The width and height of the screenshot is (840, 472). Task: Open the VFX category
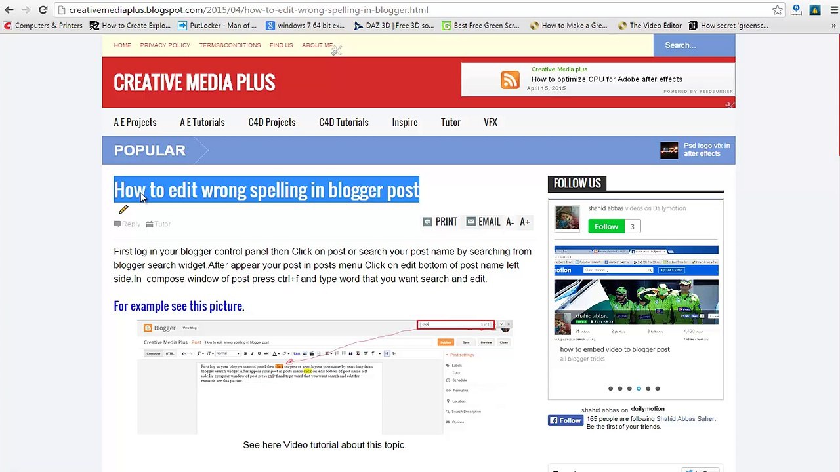490,122
